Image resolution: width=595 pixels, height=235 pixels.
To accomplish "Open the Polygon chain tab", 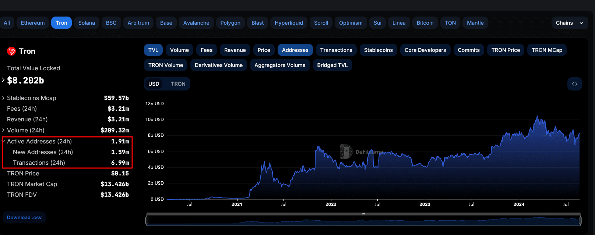I will point(230,23).
